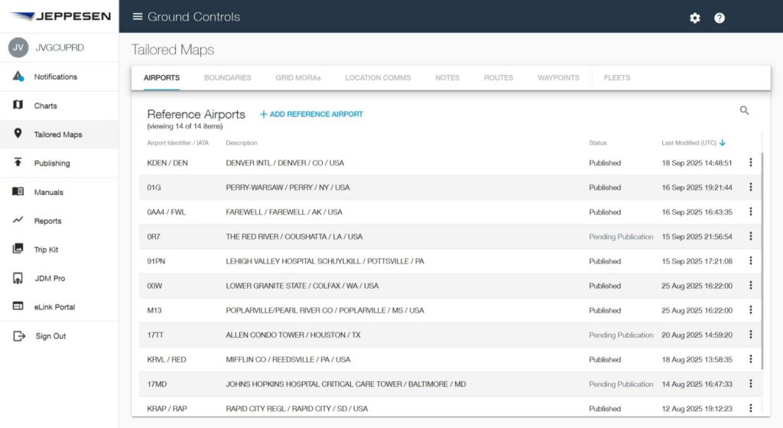Click Sign Out in the sidebar
This screenshot has height=428, width=783.
[60, 336]
